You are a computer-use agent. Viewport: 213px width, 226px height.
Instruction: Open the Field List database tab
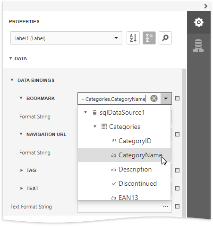pyautogui.click(x=198, y=45)
